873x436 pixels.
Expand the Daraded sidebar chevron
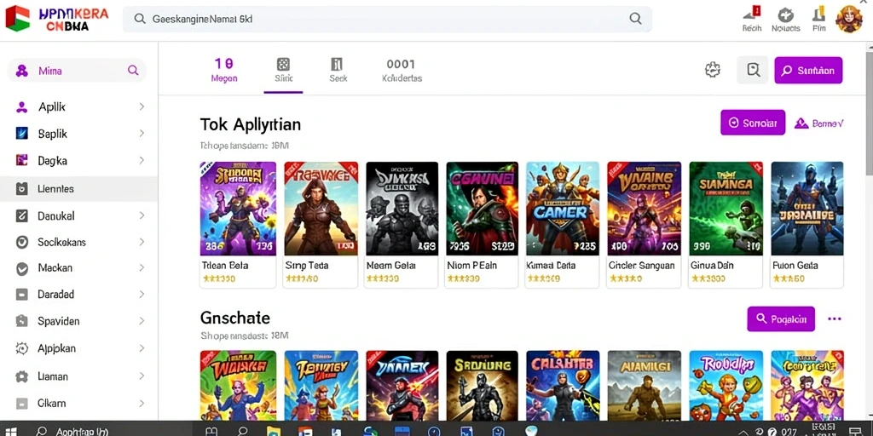point(142,294)
